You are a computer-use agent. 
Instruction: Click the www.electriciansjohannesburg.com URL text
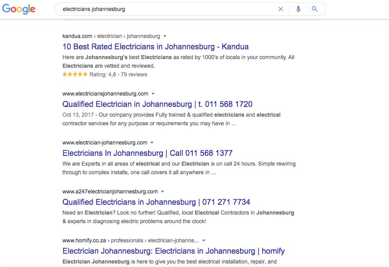[105, 94]
